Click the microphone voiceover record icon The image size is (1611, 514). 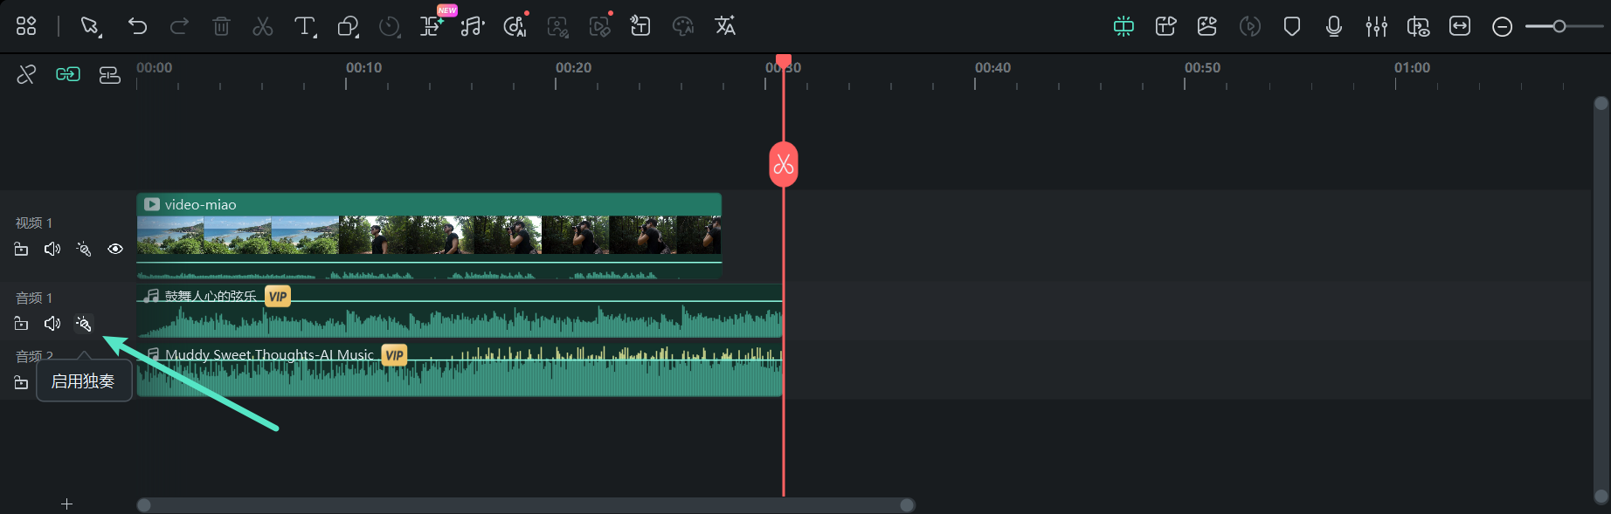tap(1334, 26)
